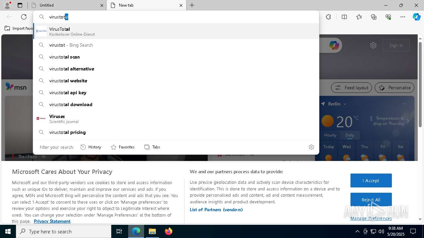Close the Untitled tab

point(102,5)
